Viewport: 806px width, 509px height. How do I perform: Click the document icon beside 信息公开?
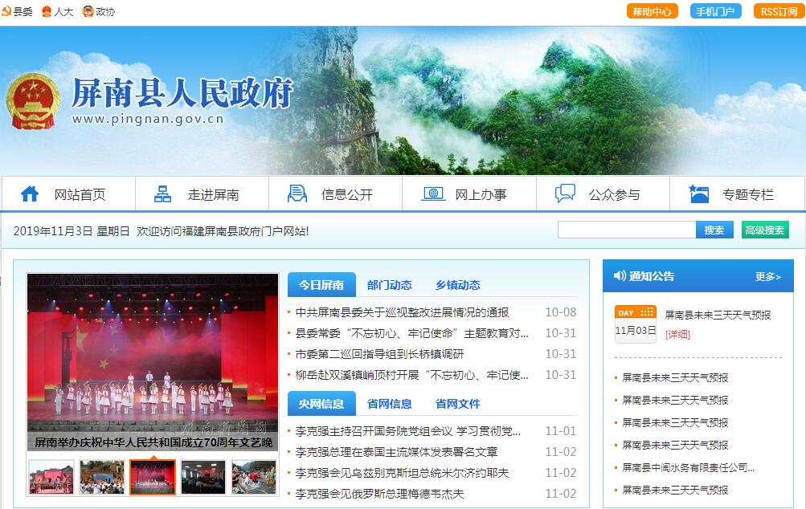coord(297,194)
